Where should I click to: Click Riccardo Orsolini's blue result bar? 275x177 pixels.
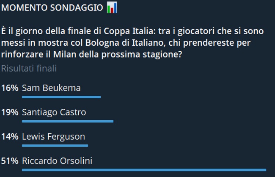coord(144,170)
